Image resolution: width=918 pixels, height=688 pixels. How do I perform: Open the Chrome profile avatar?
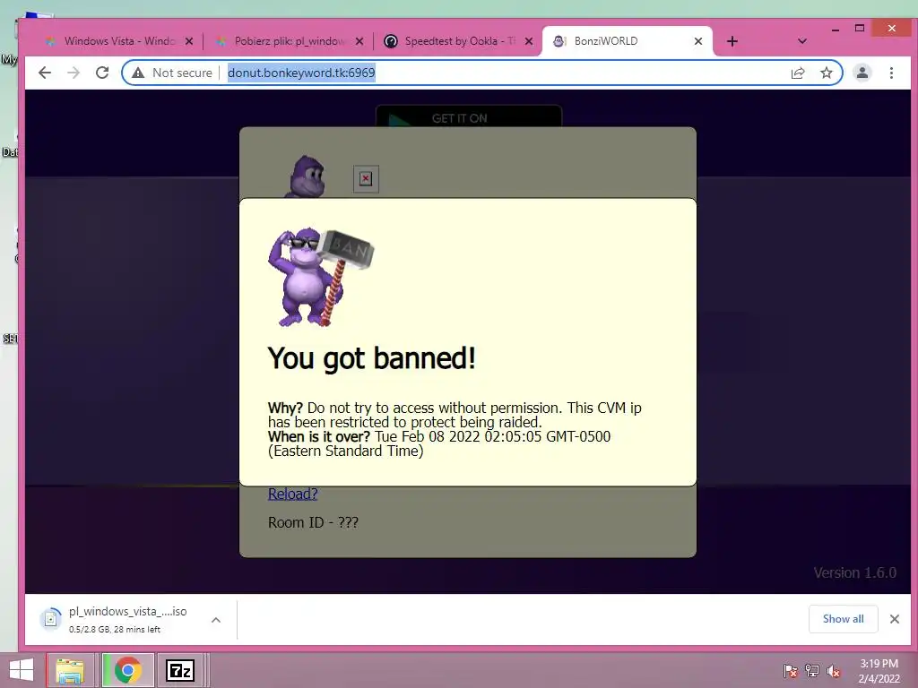(862, 73)
